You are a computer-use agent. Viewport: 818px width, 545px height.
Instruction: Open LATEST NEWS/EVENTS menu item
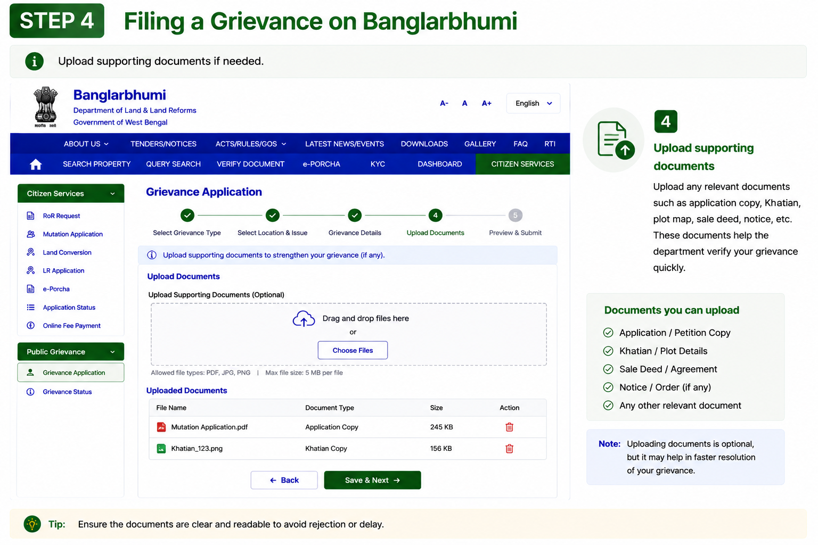tap(345, 144)
